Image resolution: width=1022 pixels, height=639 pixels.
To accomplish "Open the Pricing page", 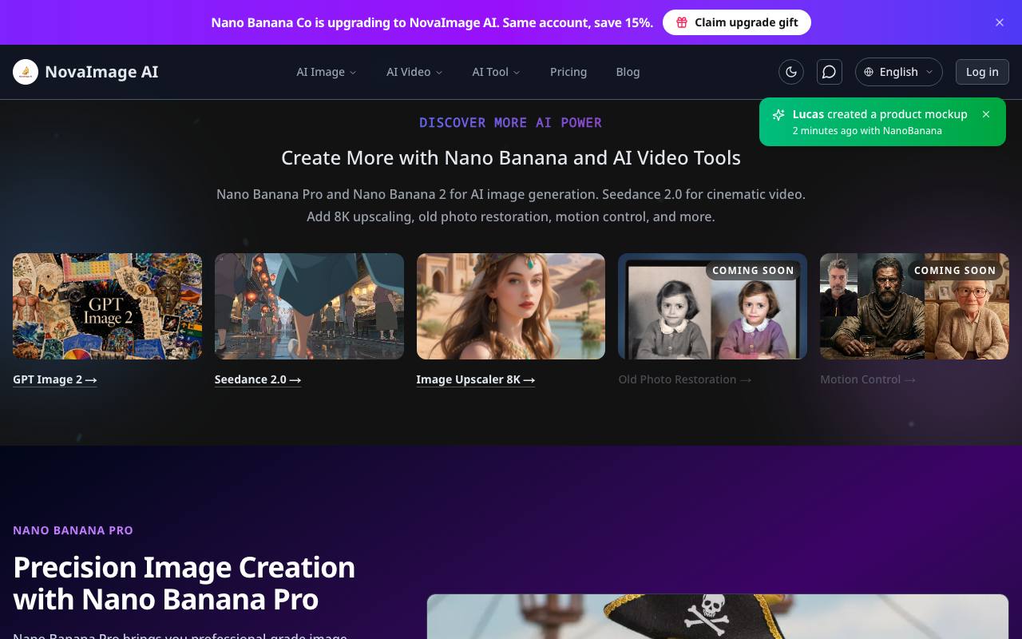I will [x=568, y=72].
